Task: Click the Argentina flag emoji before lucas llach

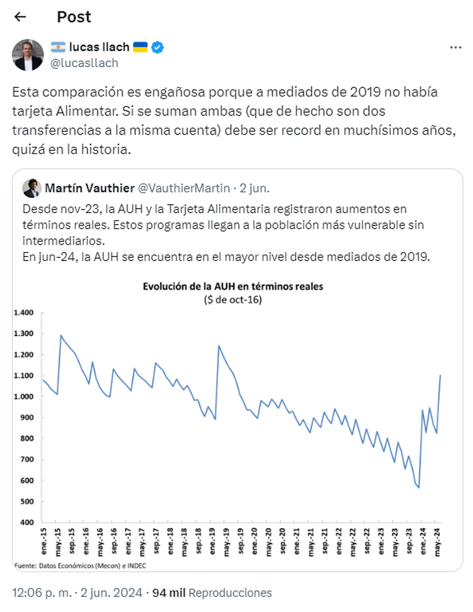Action: pyautogui.click(x=58, y=47)
